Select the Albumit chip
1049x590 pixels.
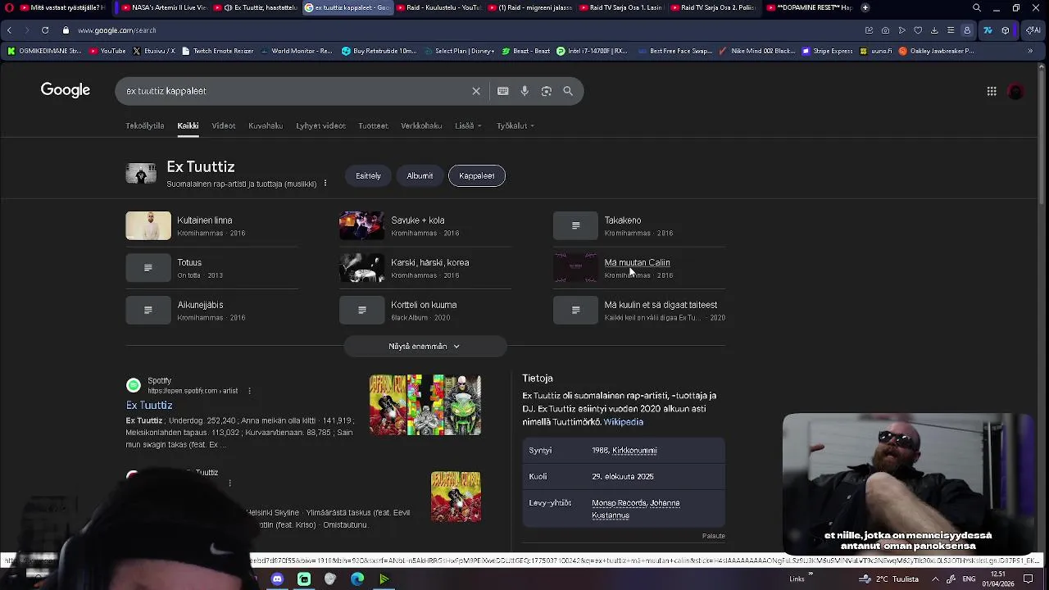coord(420,175)
